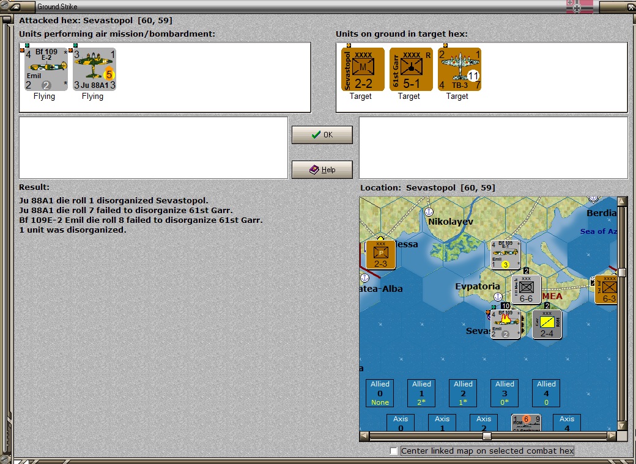This screenshot has height=464, width=636.
Task: Click the German flag icon in title bar
Action: click(580, 7)
